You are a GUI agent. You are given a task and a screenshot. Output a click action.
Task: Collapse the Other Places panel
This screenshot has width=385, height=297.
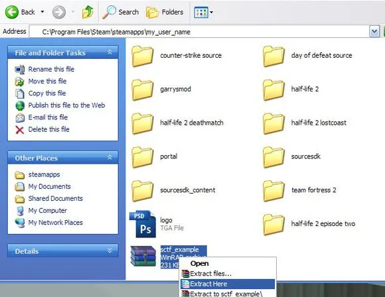point(110,158)
